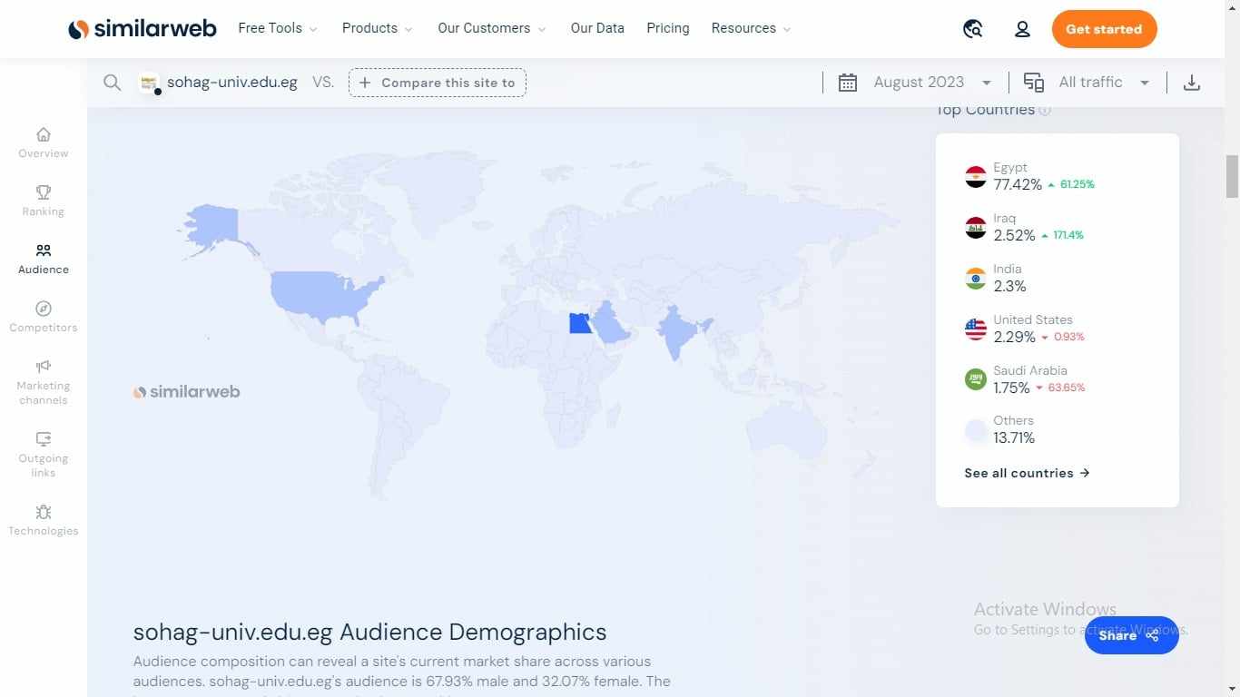The width and height of the screenshot is (1240, 697).
Task: Open the Our Data menu item
Action: [x=597, y=28]
